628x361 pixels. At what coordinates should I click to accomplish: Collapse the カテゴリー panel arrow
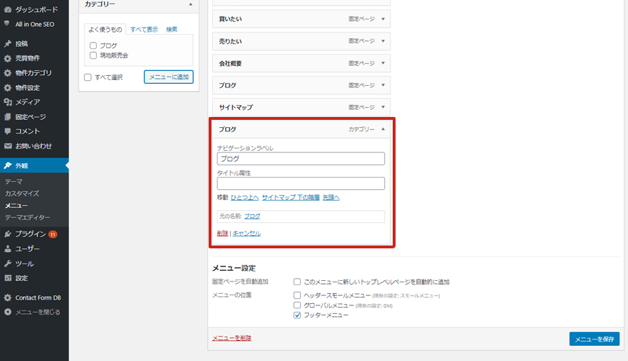pos(190,4)
